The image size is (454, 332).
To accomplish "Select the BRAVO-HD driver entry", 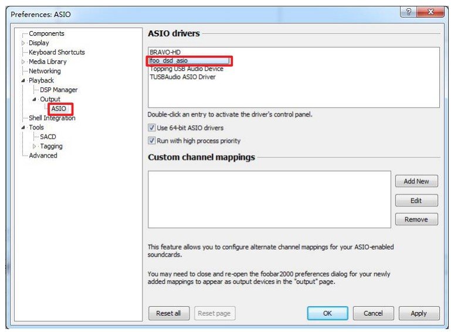I will [165, 52].
